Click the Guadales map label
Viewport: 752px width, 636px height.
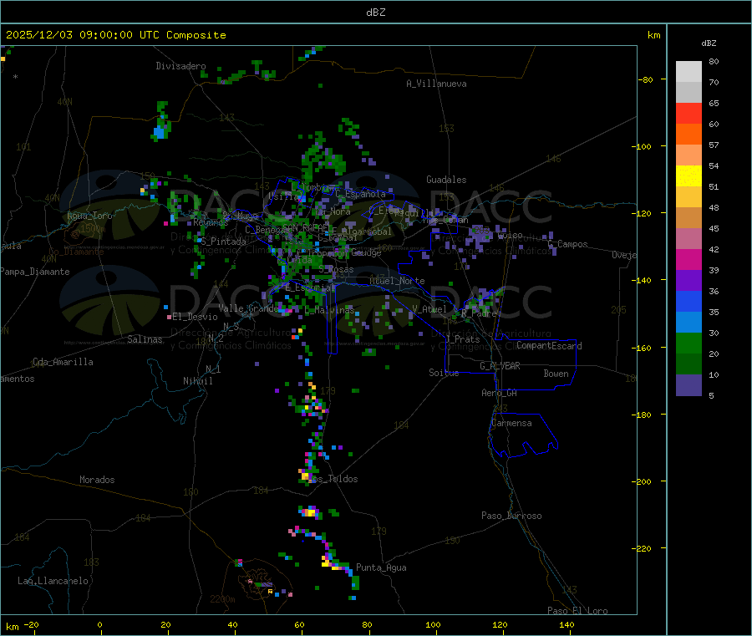[446, 180]
